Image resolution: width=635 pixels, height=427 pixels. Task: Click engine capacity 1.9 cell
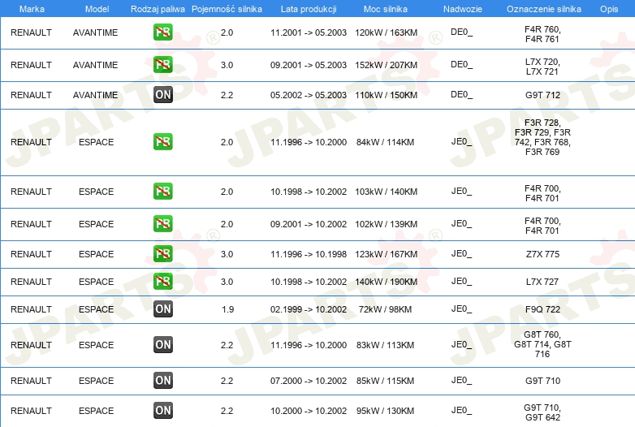(x=227, y=309)
